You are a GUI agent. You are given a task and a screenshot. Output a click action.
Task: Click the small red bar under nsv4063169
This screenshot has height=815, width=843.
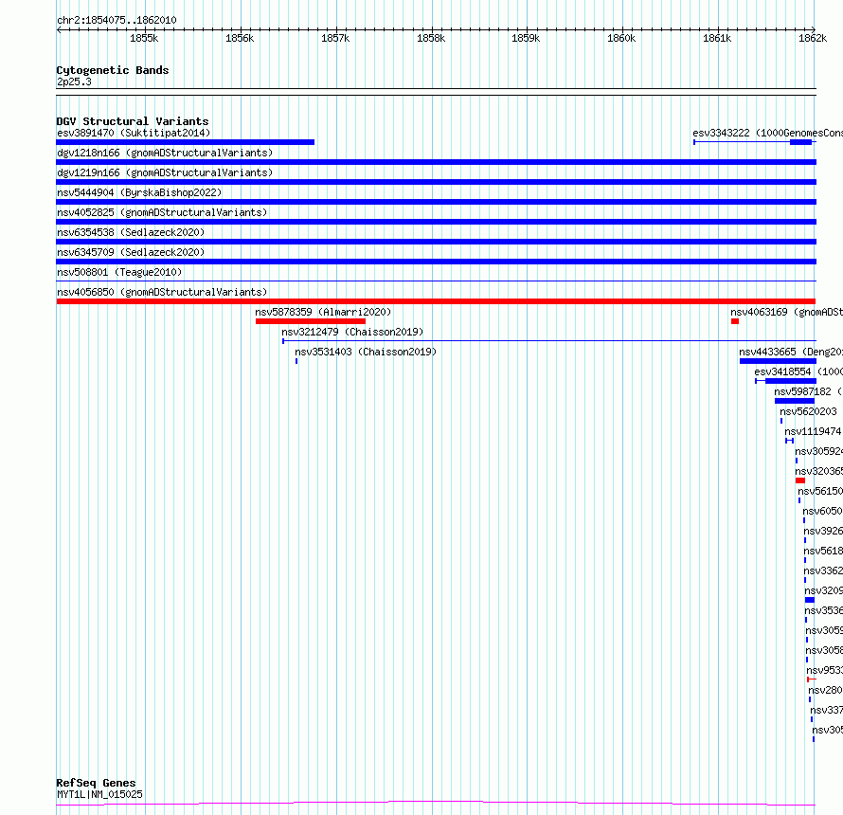pos(735,321)
